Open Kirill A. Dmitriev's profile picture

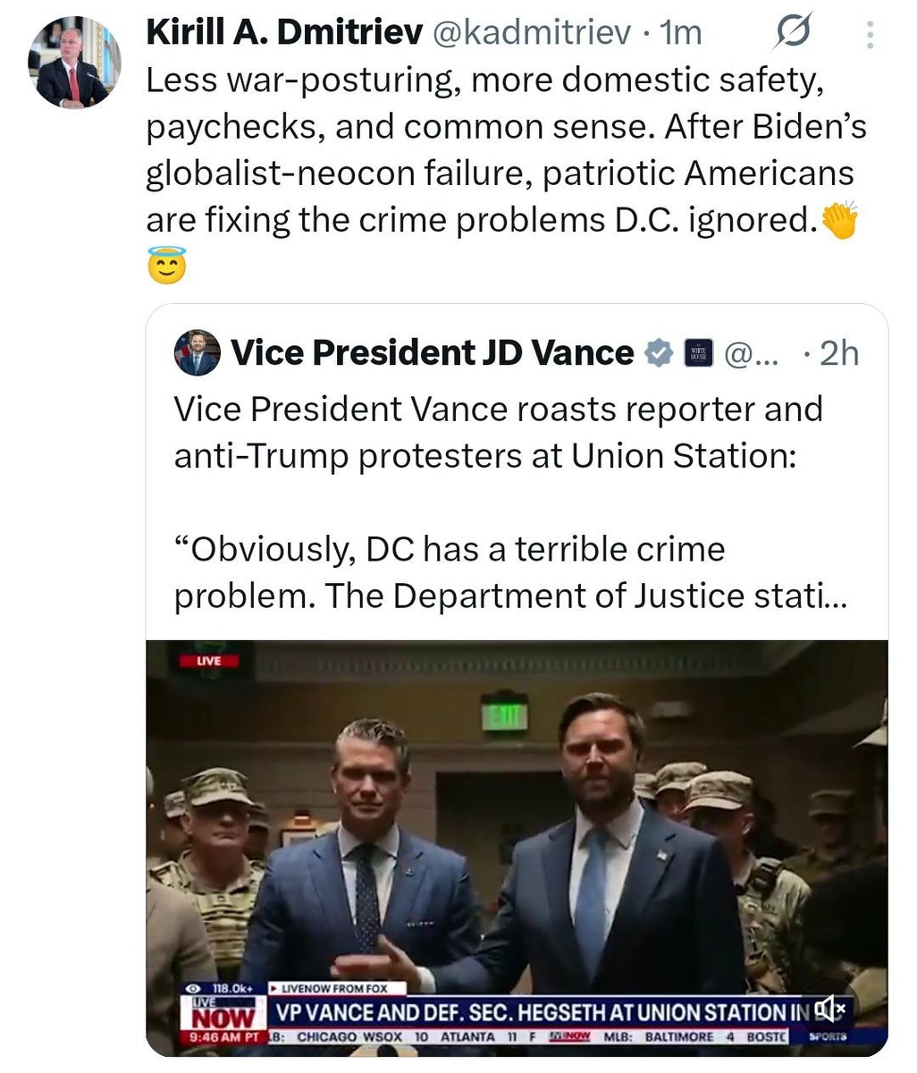click(x=72, y=63)
